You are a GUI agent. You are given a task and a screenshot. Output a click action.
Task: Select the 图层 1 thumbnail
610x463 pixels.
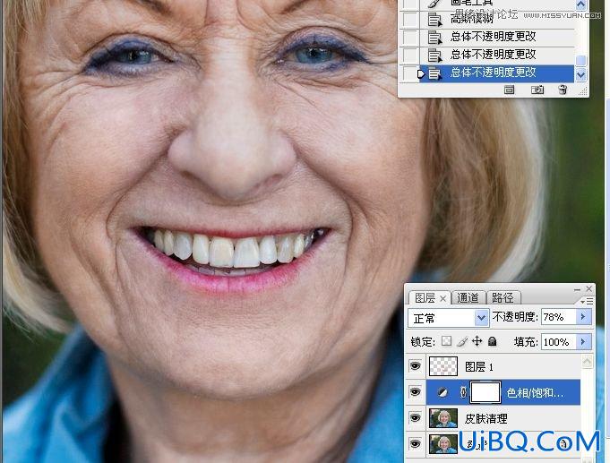pos(443,366)
